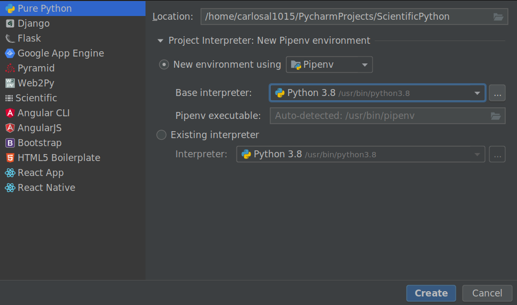Select Bootstrap text label in list
Viewport: 517px width, 305px height.
[39, 143]
